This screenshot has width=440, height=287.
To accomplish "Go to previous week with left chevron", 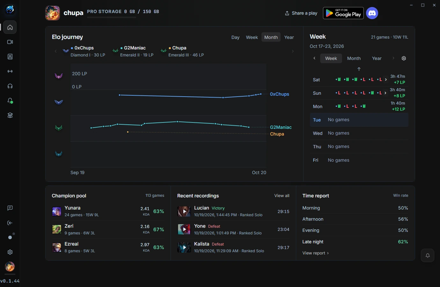I will (x=314, y=58).
